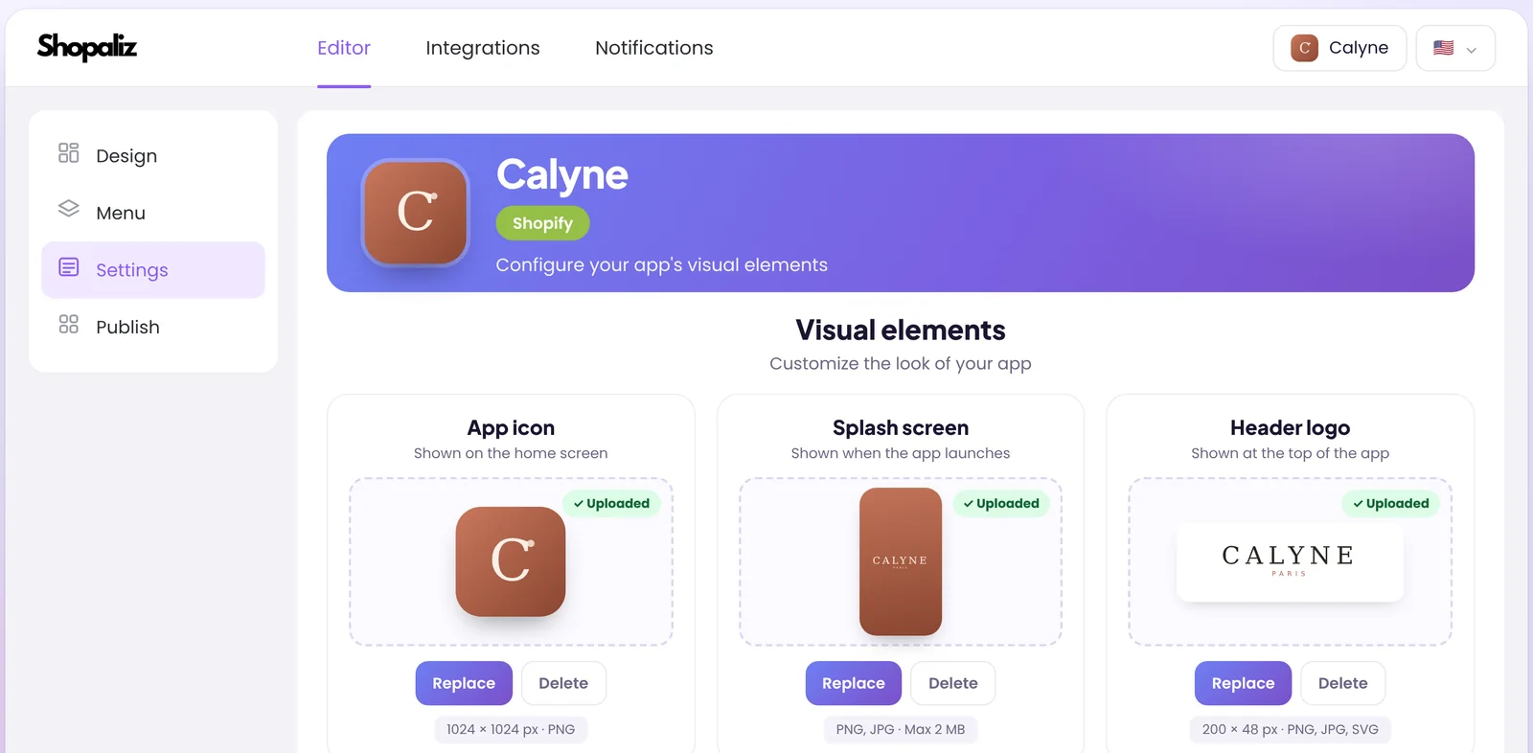Click the large Calyne app icon in banner
This screenshot has width=1533, height=753.
(415, 213)
